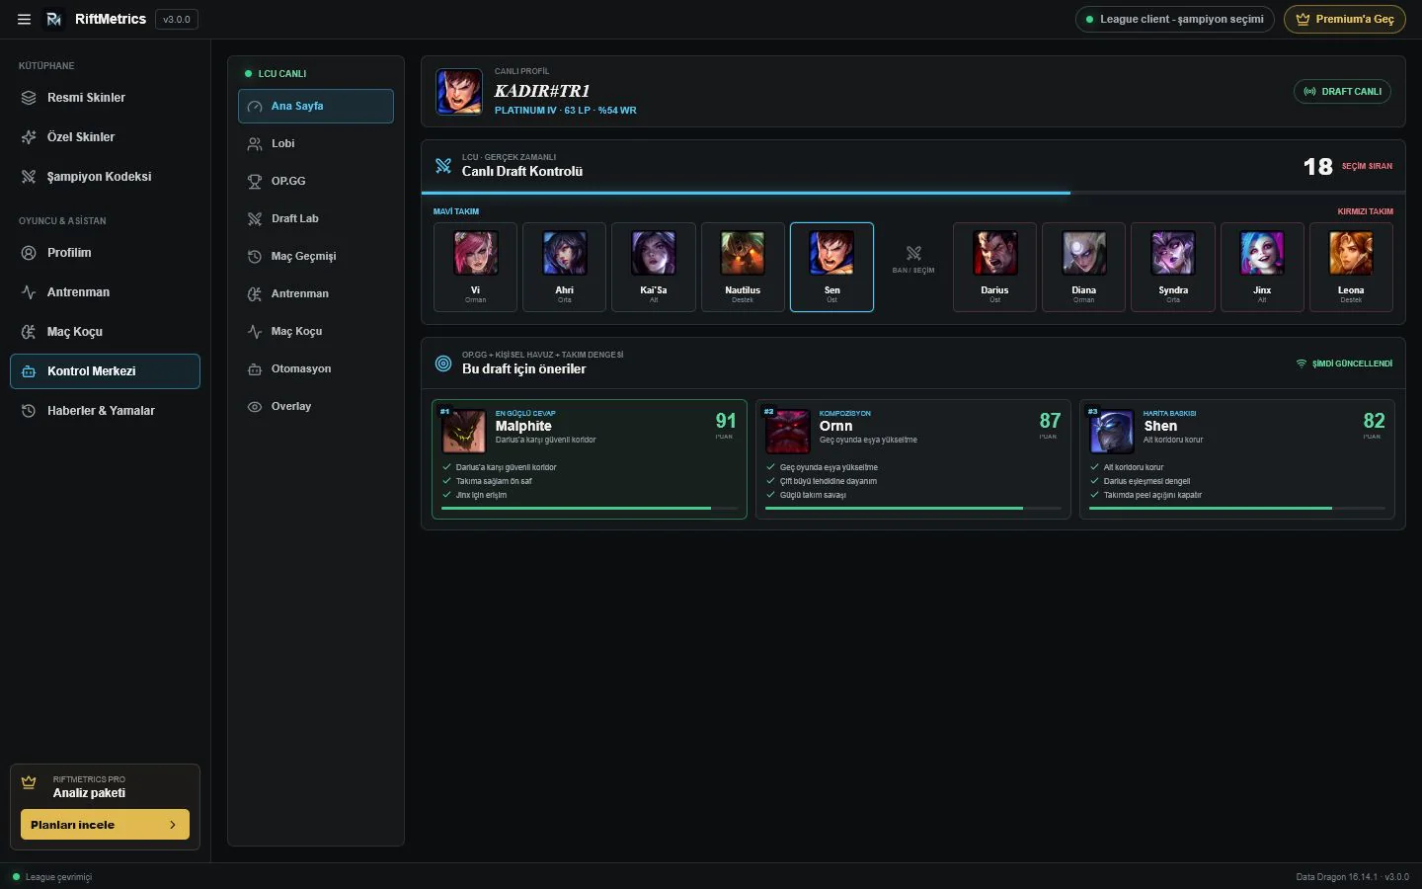Screen dimensions: 1422x889
Task: Click the ŞİMDİ GÜNCELLENDİ status indicator
Action: point(1344,364)
